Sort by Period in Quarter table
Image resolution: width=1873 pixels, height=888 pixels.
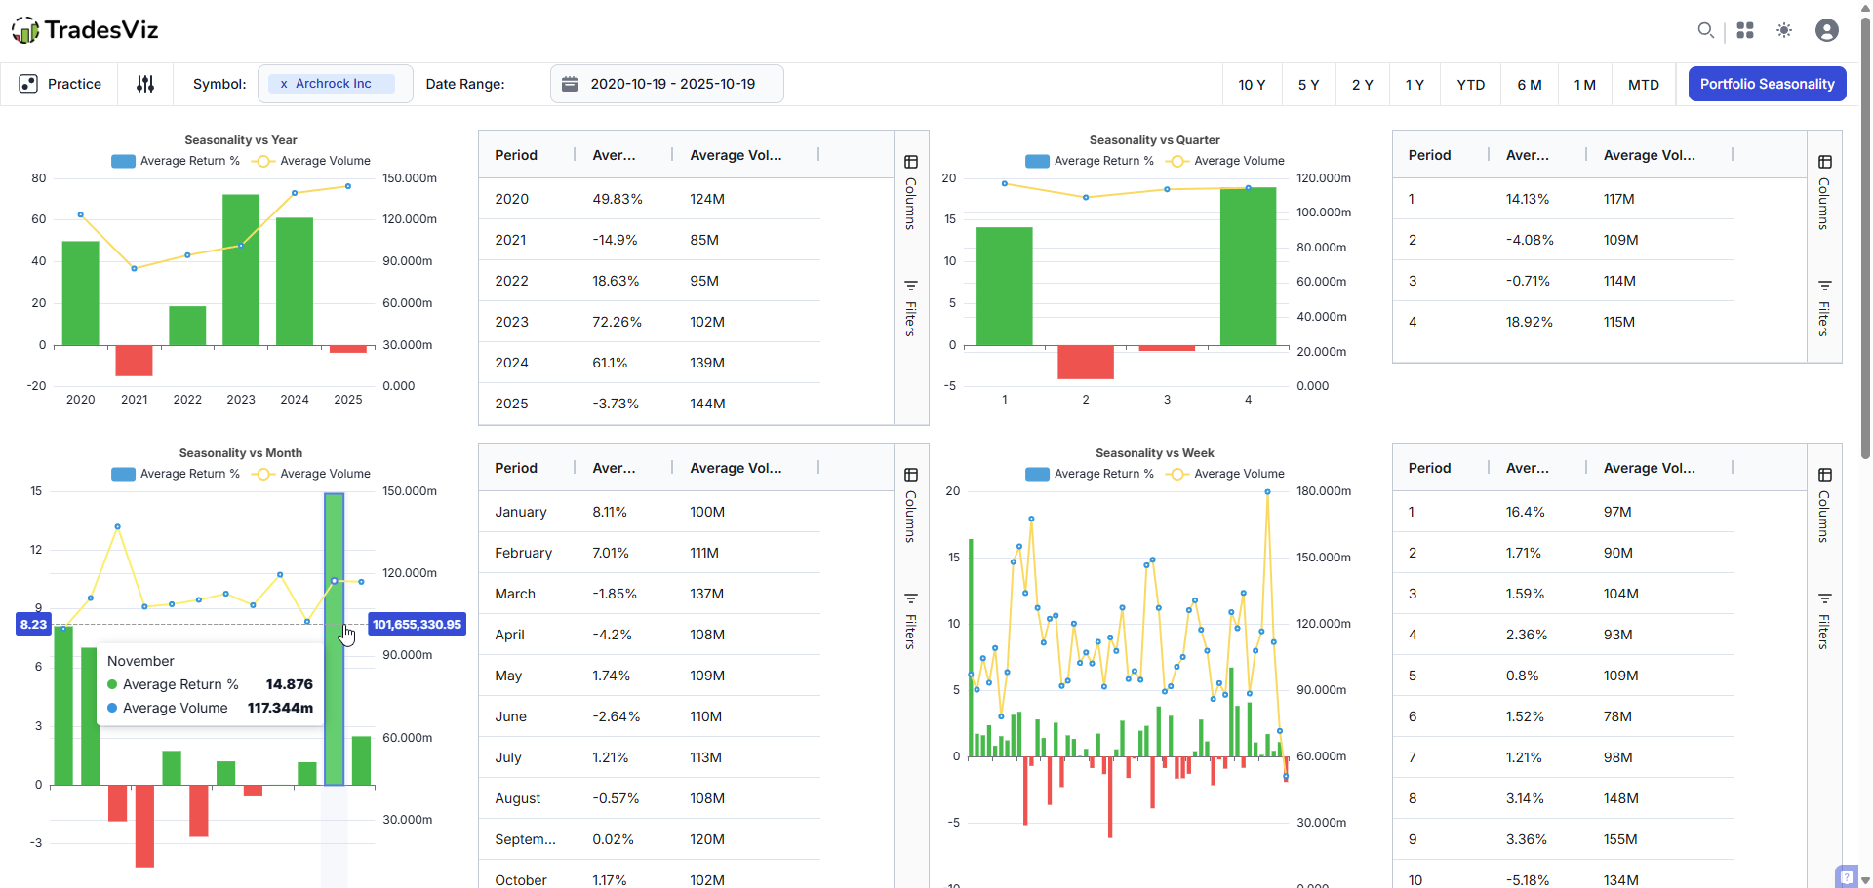pos(1430,155)
